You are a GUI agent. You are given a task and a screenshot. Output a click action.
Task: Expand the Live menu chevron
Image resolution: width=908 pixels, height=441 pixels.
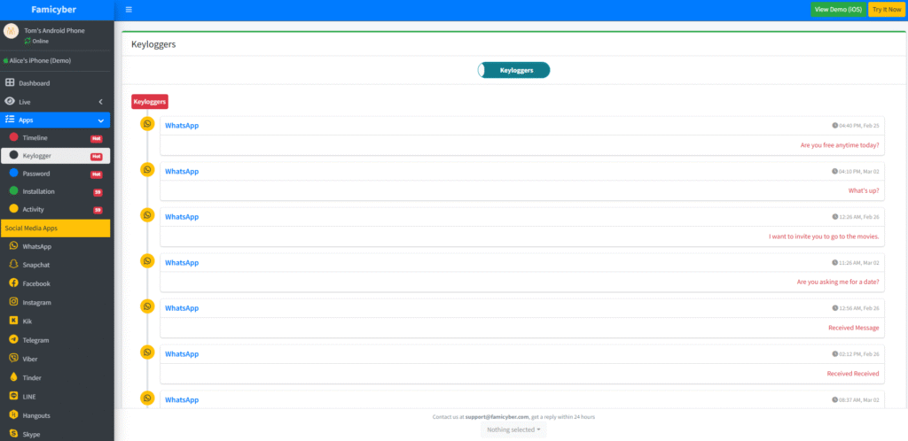coord(101,102)
